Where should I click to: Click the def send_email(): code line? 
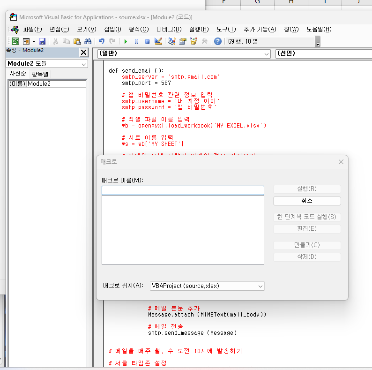136,71
